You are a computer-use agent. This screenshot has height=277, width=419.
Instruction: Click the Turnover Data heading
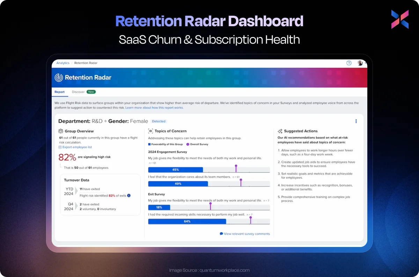click(76, 180)
